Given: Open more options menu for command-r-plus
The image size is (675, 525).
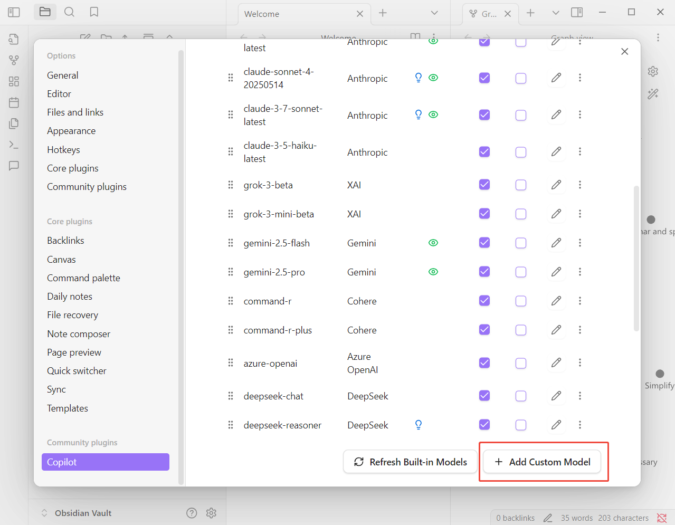Looking at the screenshot, I should (580, 330).
